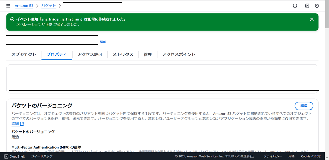The width and height of the screenshot is (329, 160).
Task: Launch CloudShell from top bar icon
Action: coord(307,6)
